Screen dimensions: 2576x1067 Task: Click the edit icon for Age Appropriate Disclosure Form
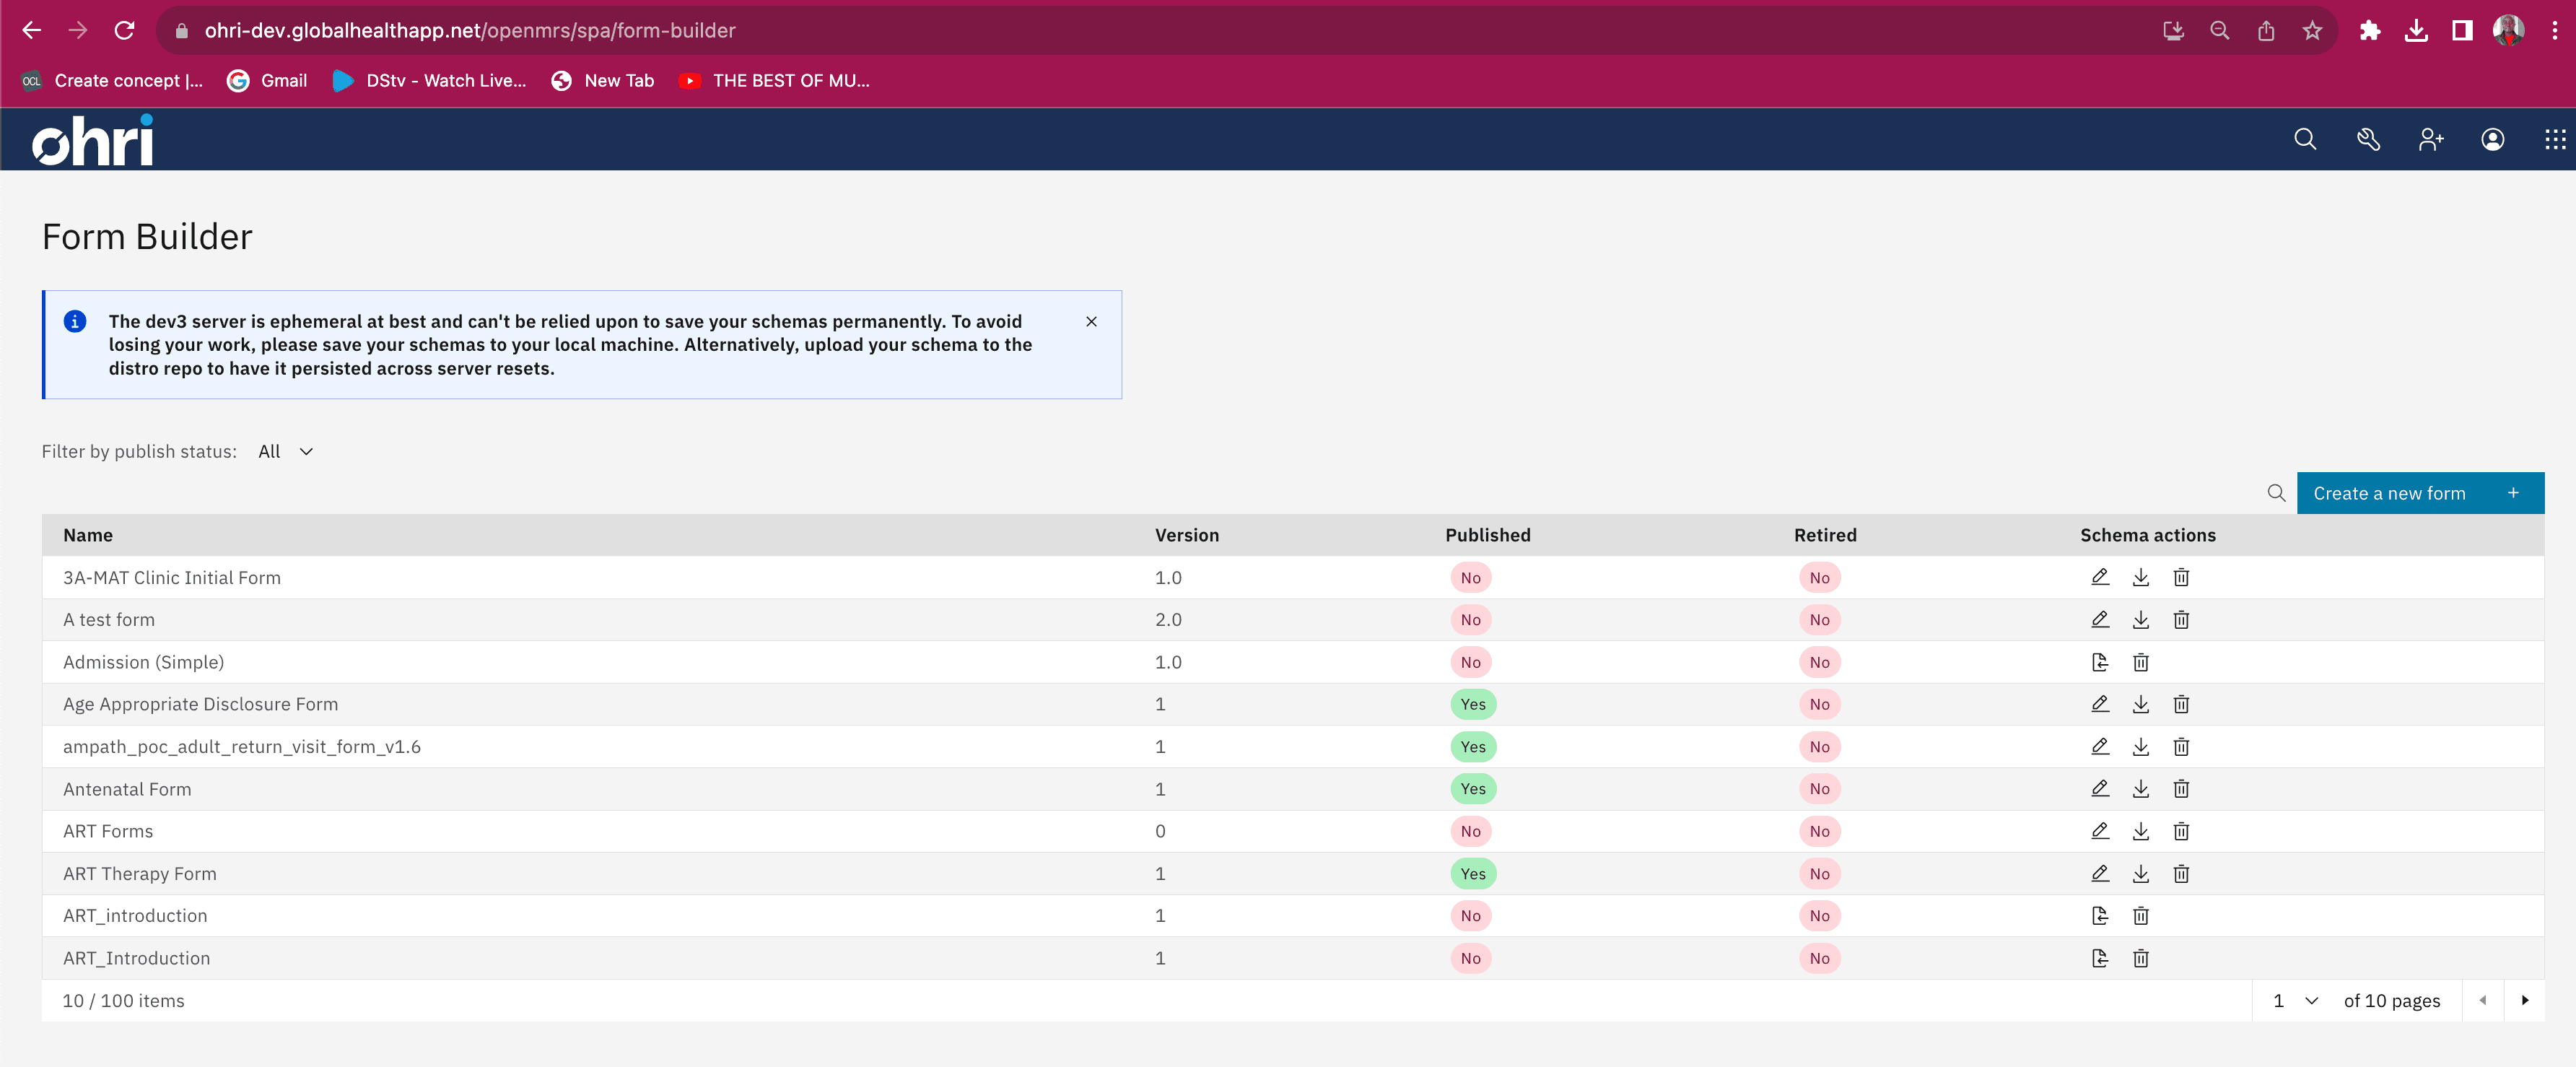point(2100,704)
